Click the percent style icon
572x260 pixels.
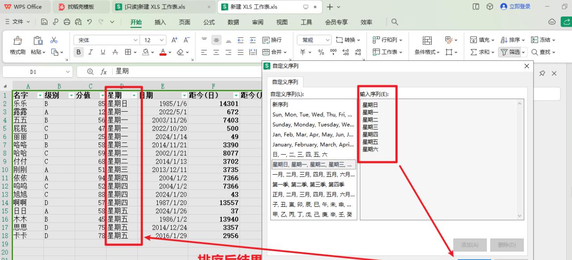tap(321, 52)
